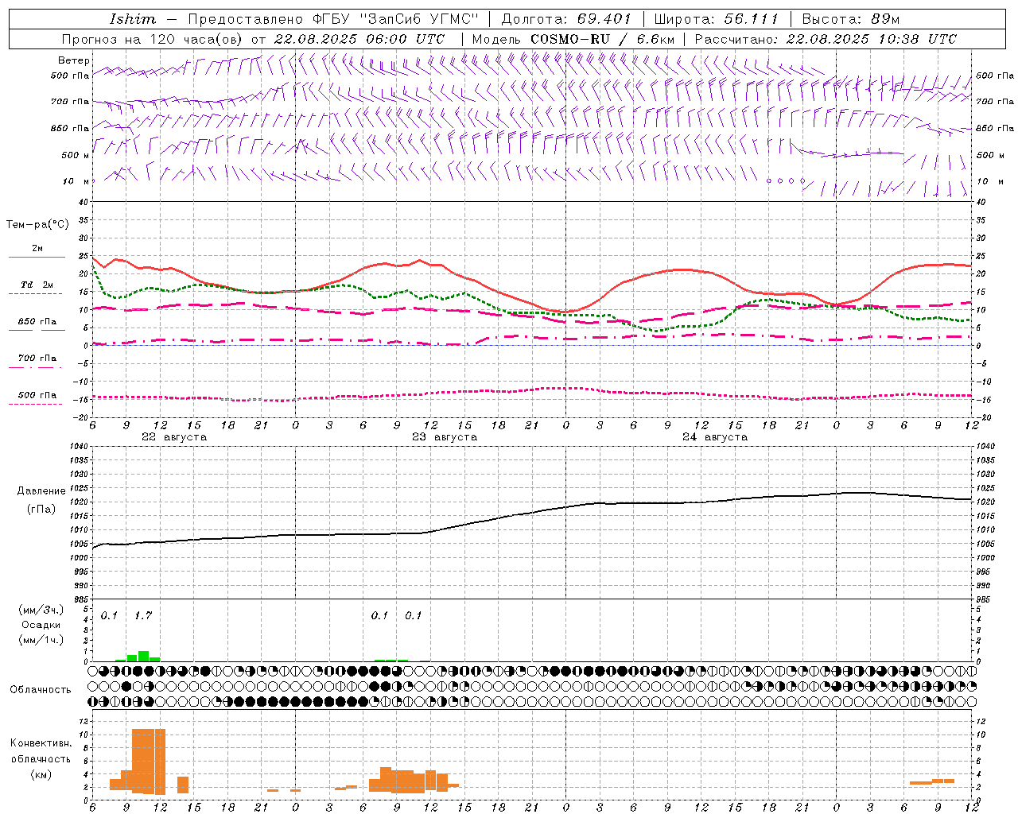The height and width of the screenshot is (814, 1018).
Task: Click the "Td 2м" dew point legend entry
Action: [x=37, y=285]
